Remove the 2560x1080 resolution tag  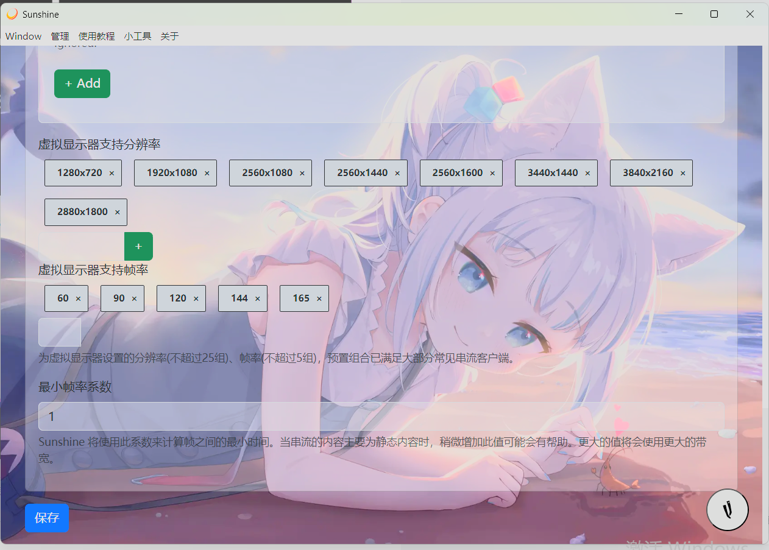tap(302, 174)
